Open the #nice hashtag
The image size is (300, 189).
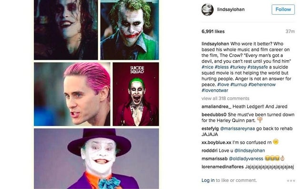pos(208,67)
